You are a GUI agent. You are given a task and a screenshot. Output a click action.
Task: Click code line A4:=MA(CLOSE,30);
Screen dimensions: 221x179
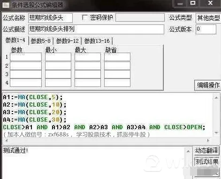(x=35, y=120)
